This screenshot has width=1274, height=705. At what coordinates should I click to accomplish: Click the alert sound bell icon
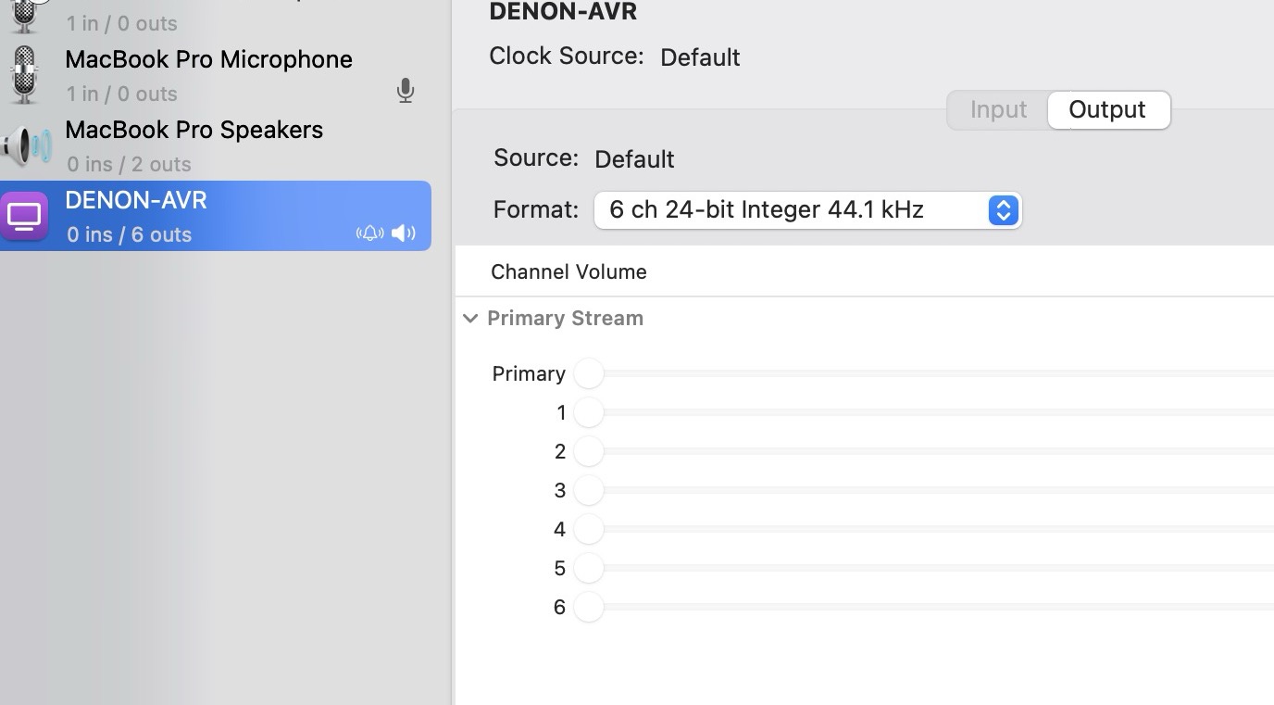point(369,233)
